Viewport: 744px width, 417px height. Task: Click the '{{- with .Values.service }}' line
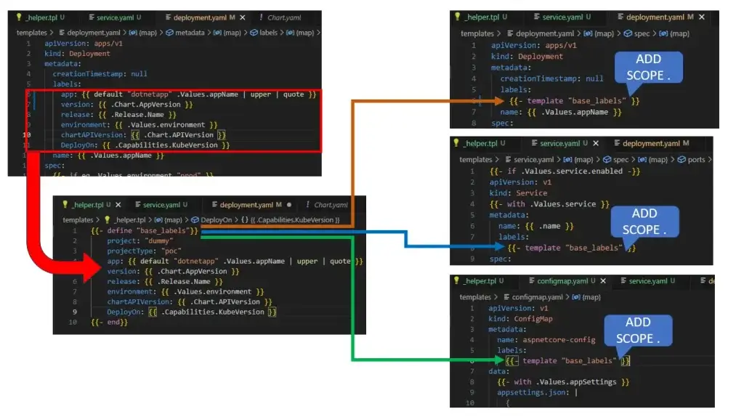[x=549, y=203]
